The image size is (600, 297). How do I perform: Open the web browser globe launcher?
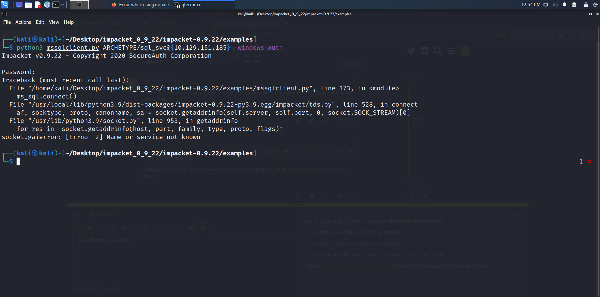click(47, 5)
